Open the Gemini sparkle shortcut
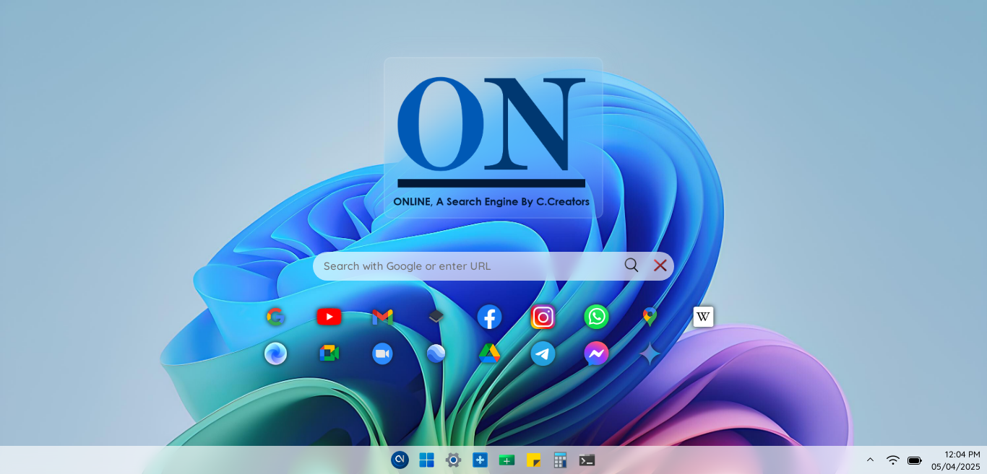987x474 pixels. (650, 354)
